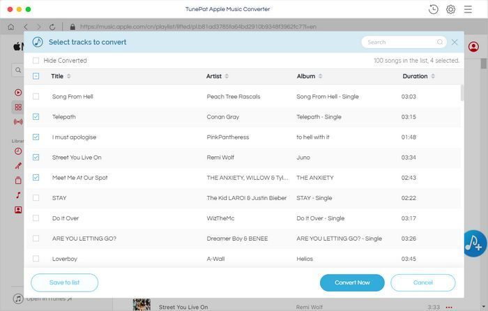Viewport: 488px width, 311px height.
Task: Open the conversion history clock icon
Action: pos(433,9)
